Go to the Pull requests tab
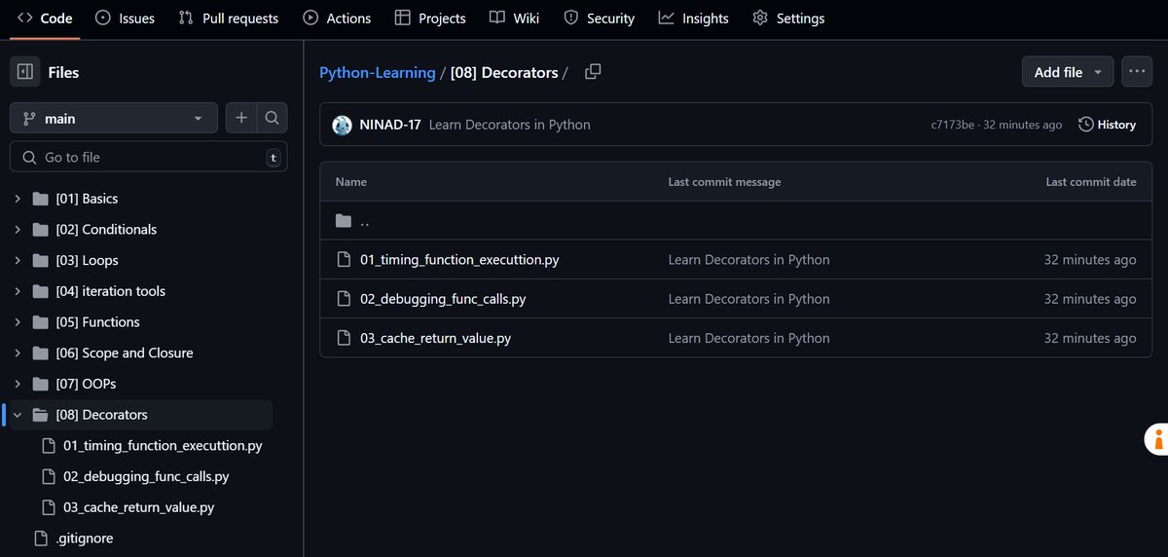The height and width of the screenshot is (557, 1168). point(229,18)
